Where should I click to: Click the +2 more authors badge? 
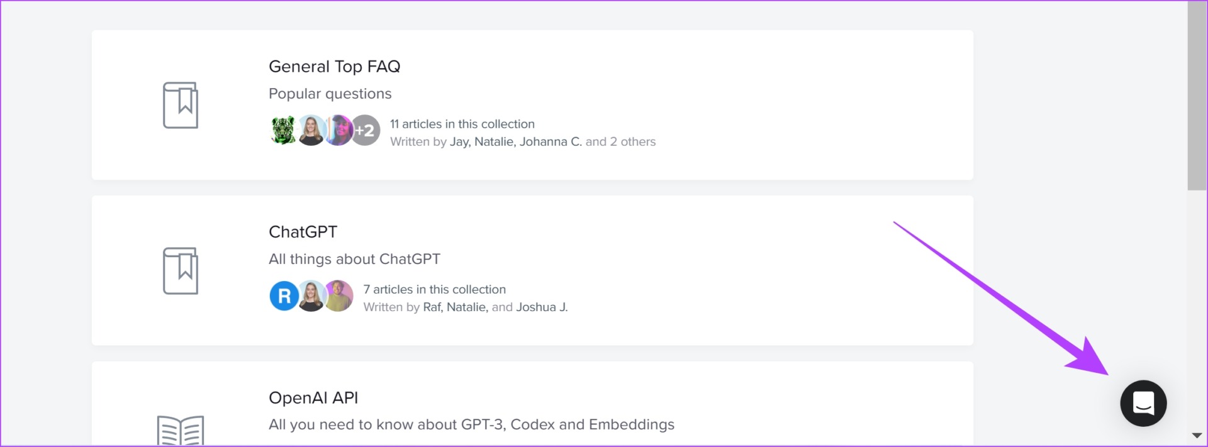coord(365,130)
